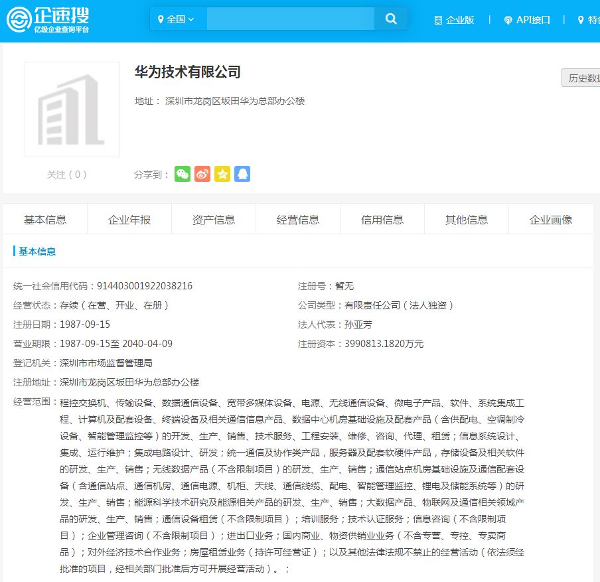The height and width of the screenshot is (582, 600).
Task: Switch to the 企业画像 tab
Action: (x=550, y=218)
